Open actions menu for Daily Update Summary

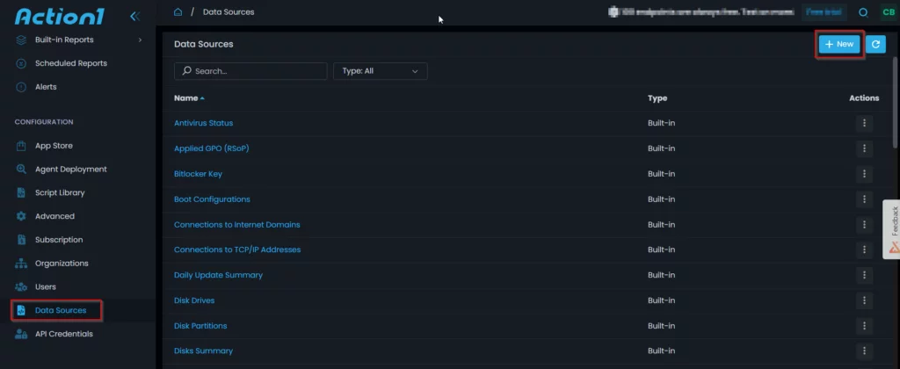864,275
